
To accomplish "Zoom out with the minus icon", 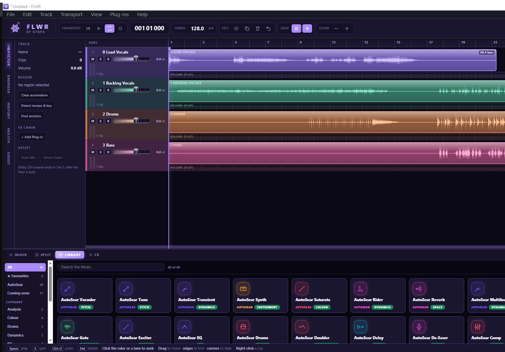I will pyautogui.click(x=336, y=29).
